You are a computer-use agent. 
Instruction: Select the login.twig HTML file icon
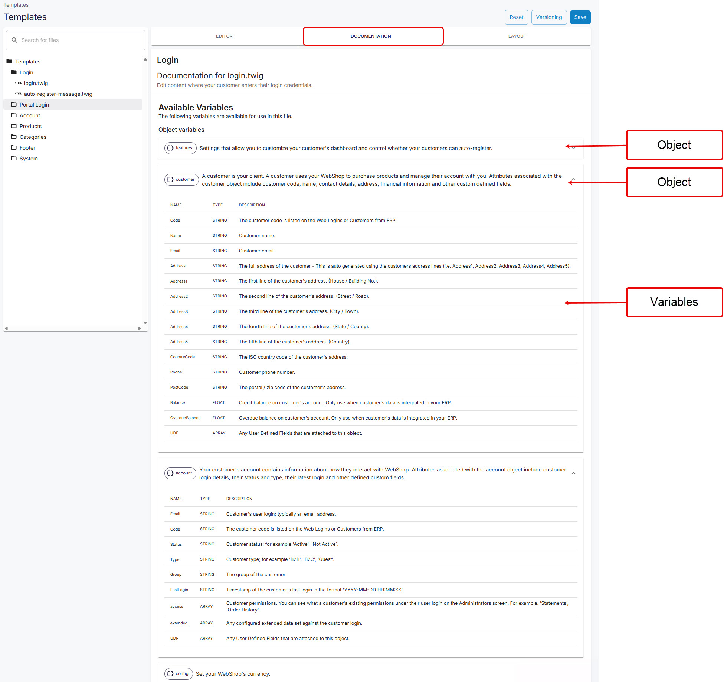pos(18,83)
